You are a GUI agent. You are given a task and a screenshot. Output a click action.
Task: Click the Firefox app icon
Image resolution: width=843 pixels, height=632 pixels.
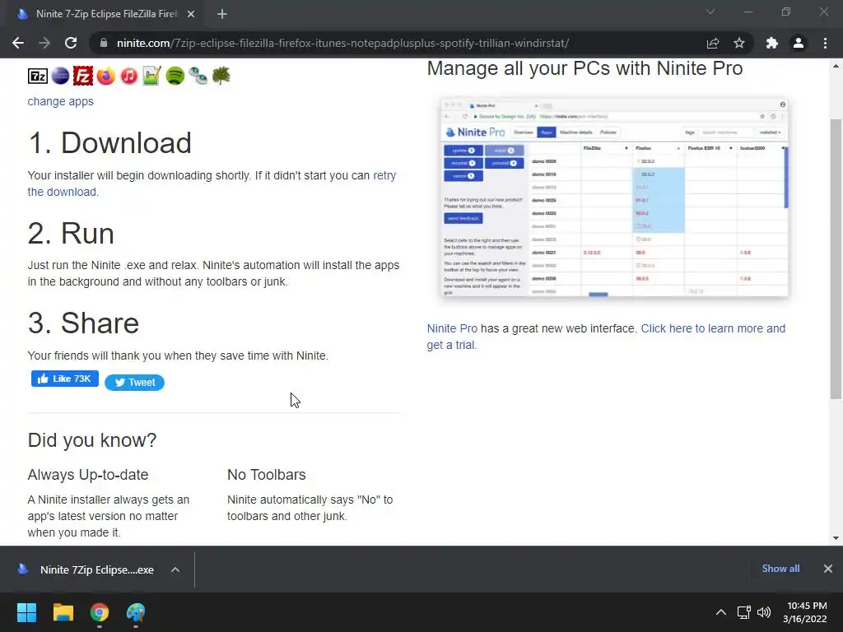click(x=106, y=77)
